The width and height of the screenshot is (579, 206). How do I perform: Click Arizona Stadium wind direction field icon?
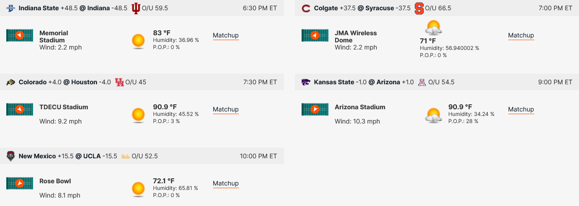pyautogui.click(x=315, y=109)
